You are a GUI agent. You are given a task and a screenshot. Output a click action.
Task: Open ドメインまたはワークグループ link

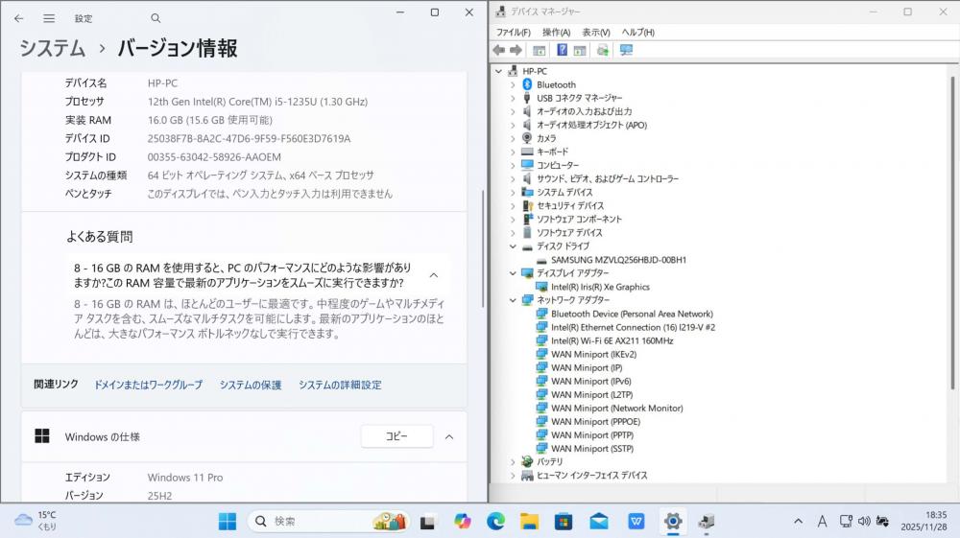(x=148, y=385)
